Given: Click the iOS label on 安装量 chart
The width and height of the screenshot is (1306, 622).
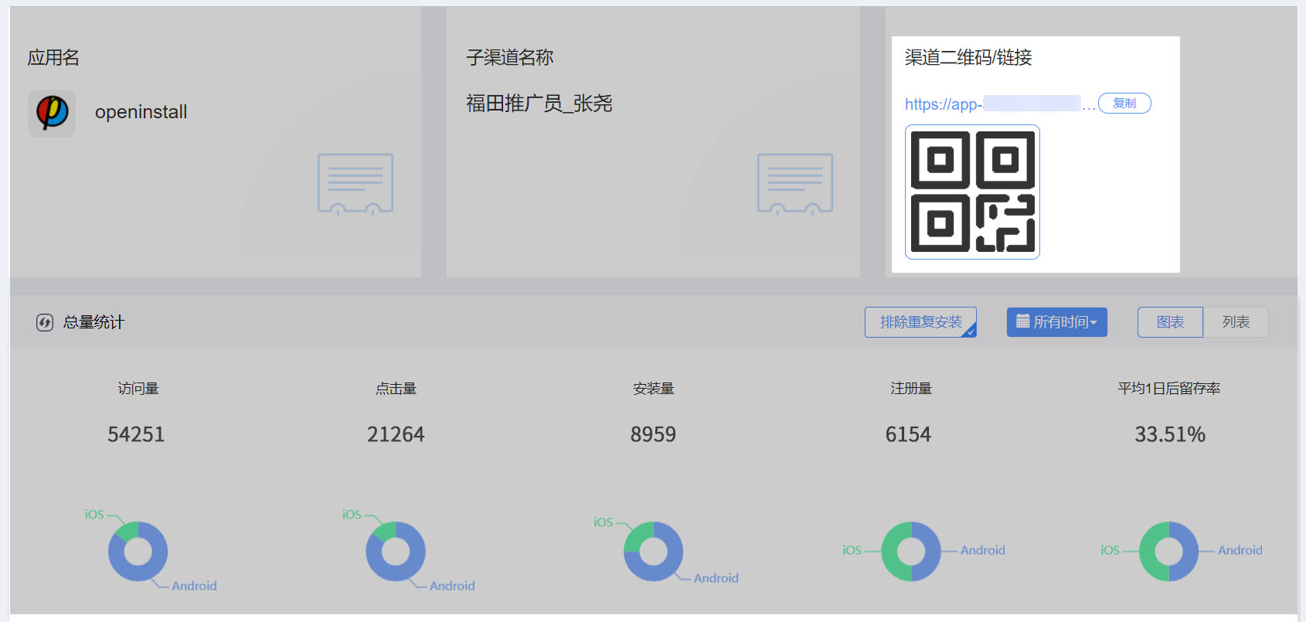Looking at the screenshot, I should point(603,522).
